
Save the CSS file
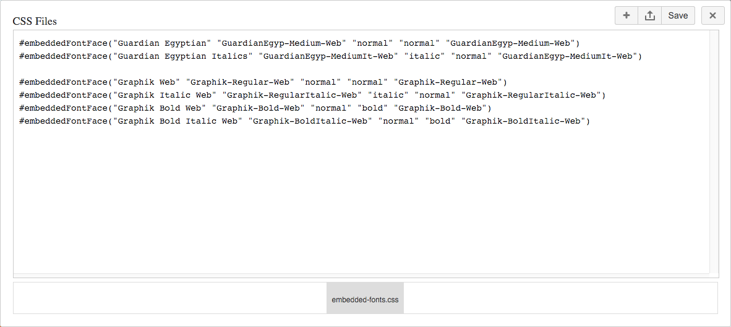(678, 15)
